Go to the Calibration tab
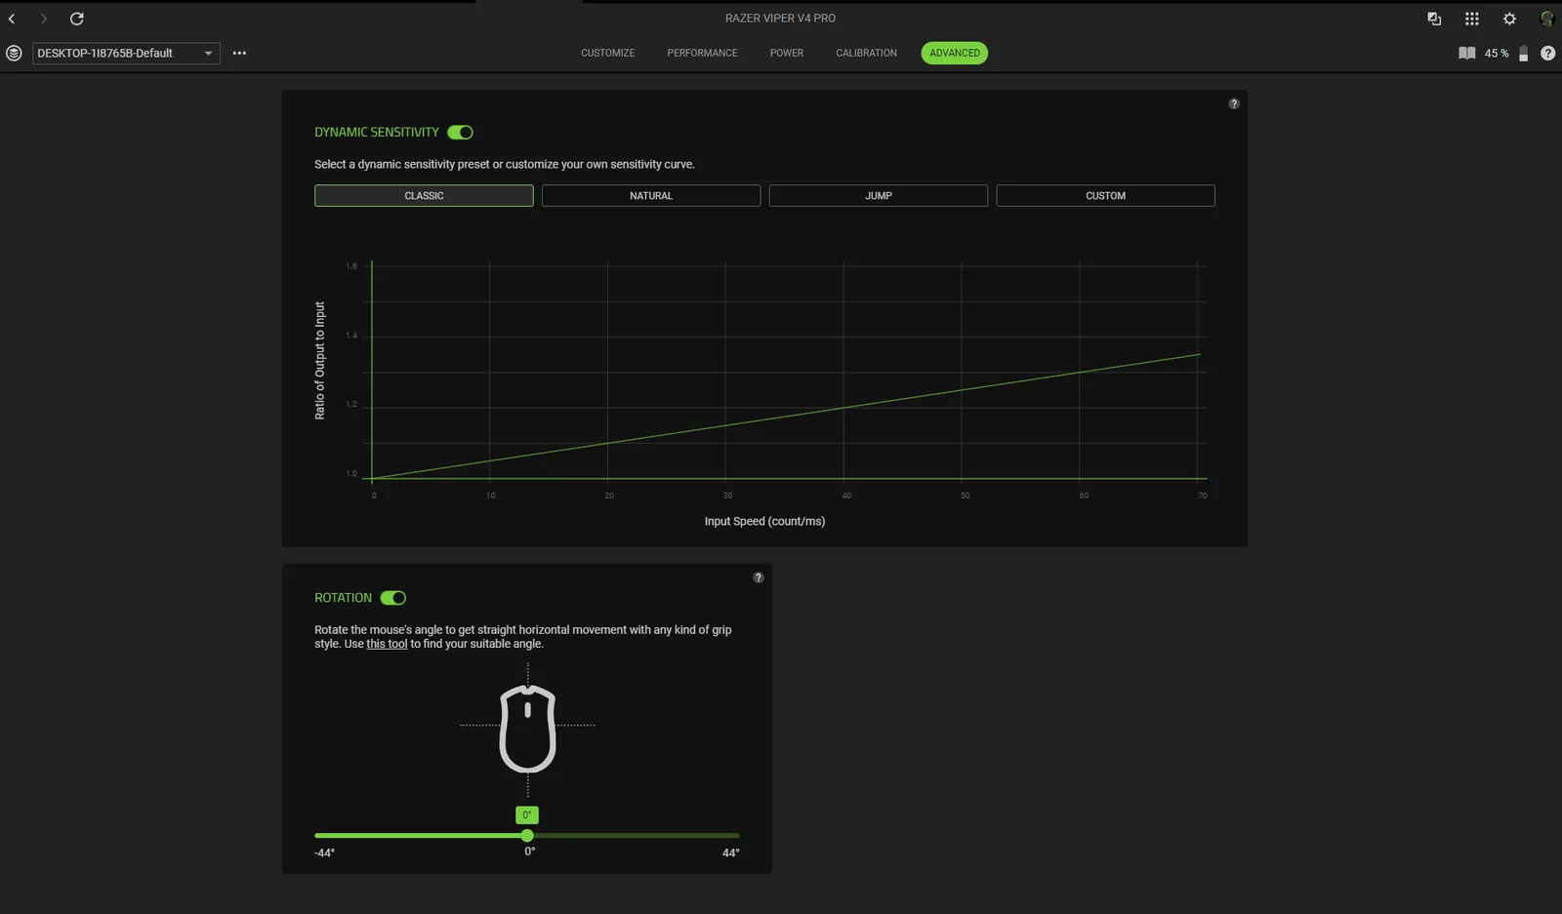The image size is (1562, 914). 866,54
